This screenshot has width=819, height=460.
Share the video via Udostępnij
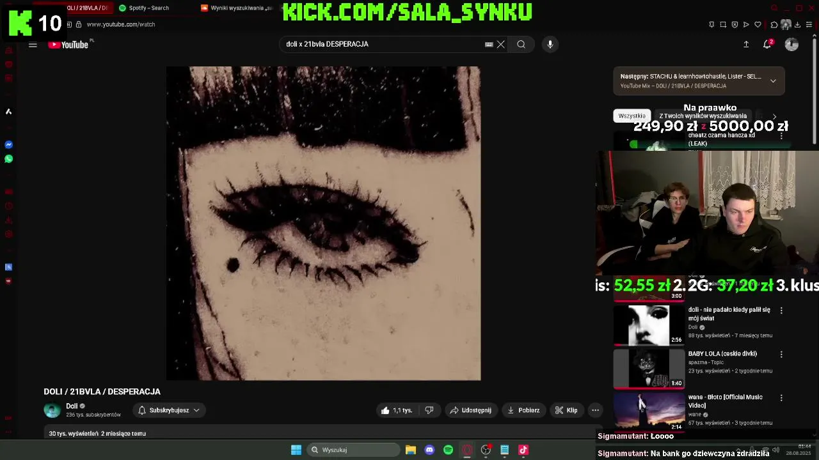(471, 410)
